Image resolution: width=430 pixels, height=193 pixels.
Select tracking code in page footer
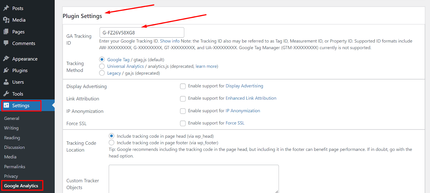click(112, 143)
